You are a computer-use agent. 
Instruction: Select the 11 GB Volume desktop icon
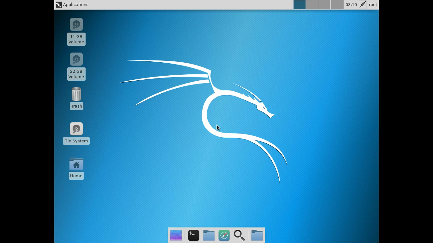76,25
